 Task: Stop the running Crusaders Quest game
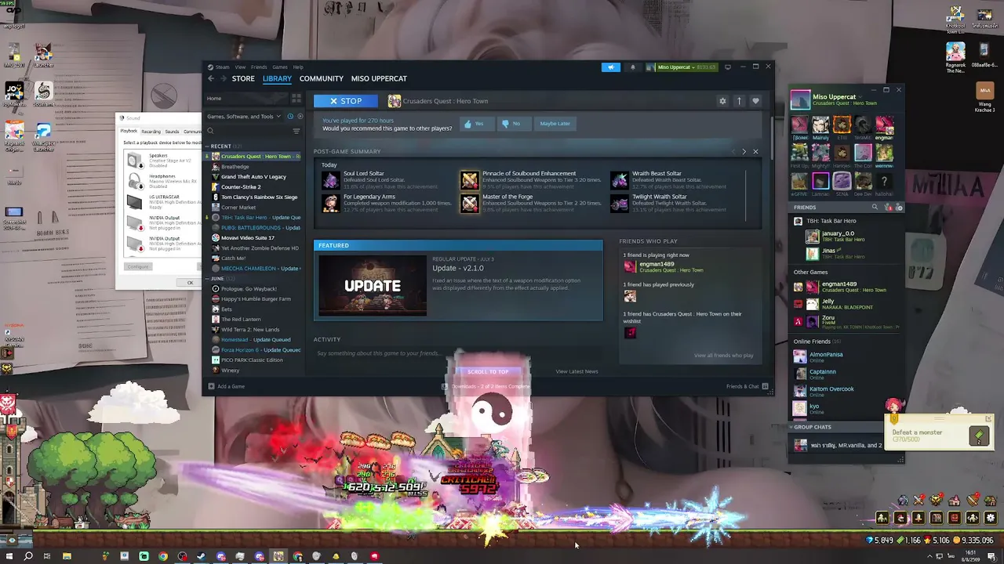(x=346, y=101)
